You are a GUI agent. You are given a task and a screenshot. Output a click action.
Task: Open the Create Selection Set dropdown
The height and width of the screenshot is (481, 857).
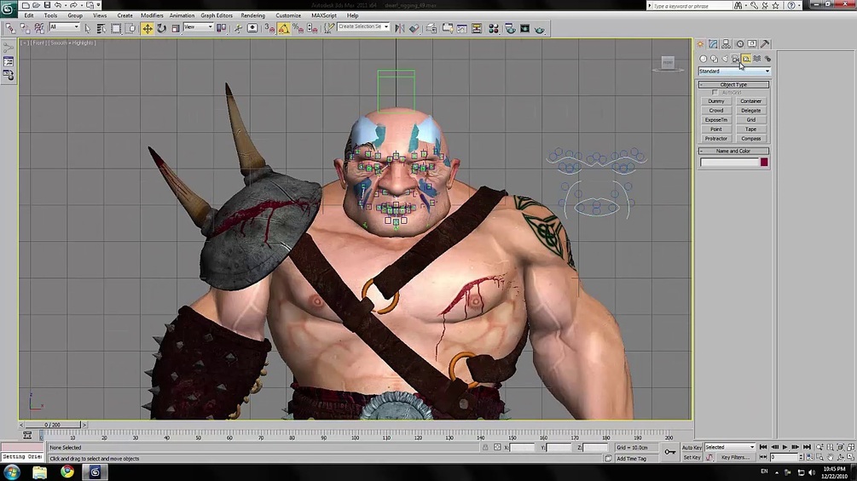coord(363,26)
